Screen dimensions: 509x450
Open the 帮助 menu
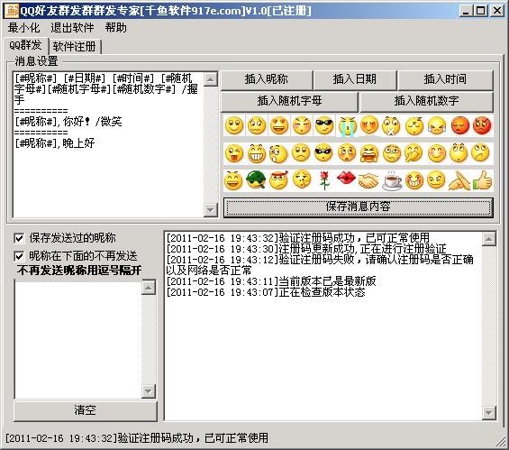pos(115,28)
